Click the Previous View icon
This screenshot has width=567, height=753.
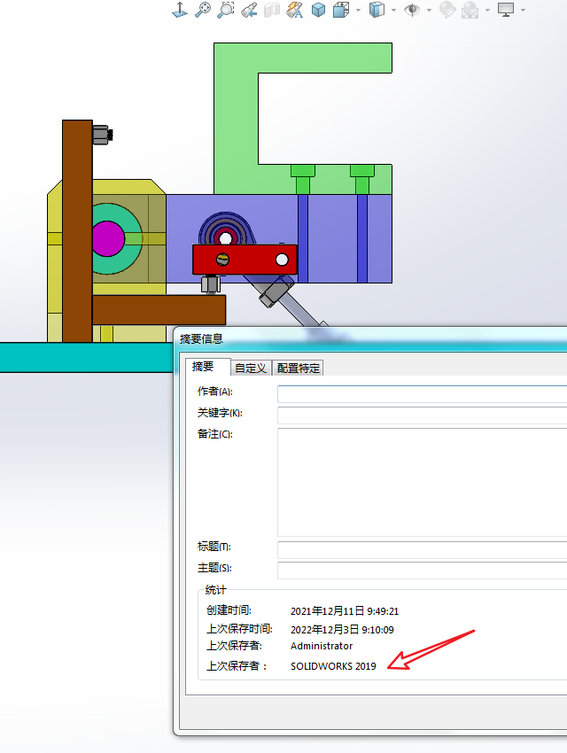click(x=249, y=10)
